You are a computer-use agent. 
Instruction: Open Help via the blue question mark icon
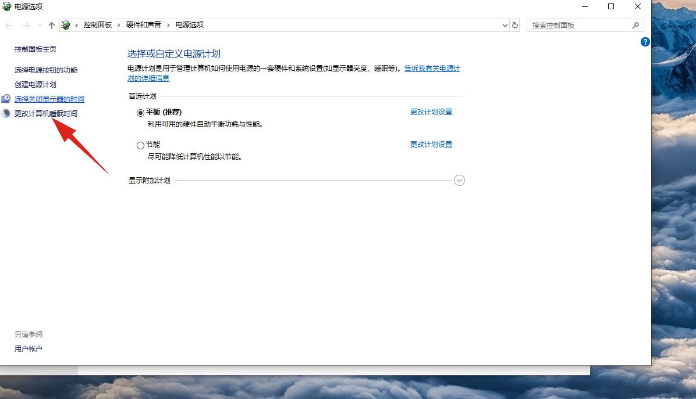645,42
